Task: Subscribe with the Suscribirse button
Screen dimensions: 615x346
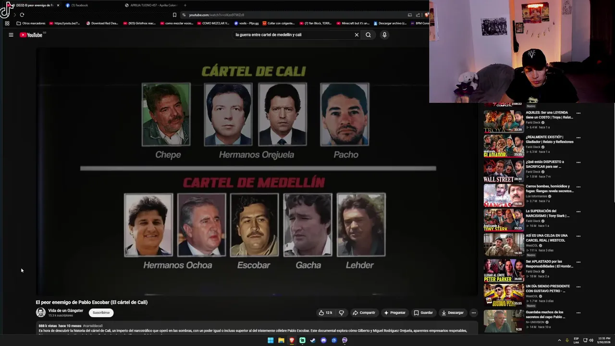Action: 101,313
